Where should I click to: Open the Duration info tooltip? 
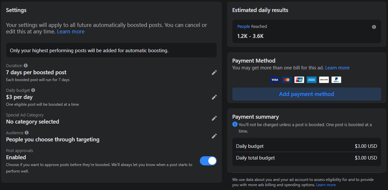(26, 65)
